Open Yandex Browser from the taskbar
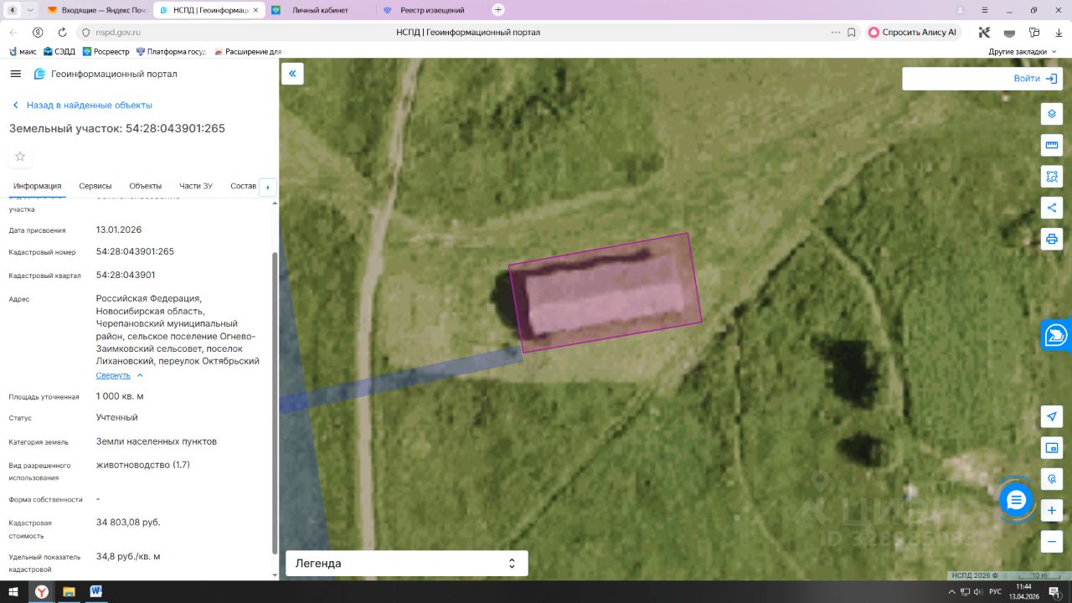 42,592
